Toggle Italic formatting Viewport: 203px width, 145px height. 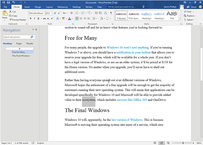(x=34, y=18)
